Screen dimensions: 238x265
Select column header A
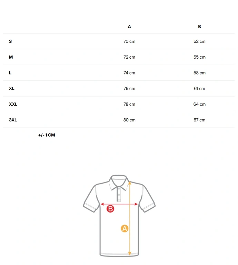129,27
